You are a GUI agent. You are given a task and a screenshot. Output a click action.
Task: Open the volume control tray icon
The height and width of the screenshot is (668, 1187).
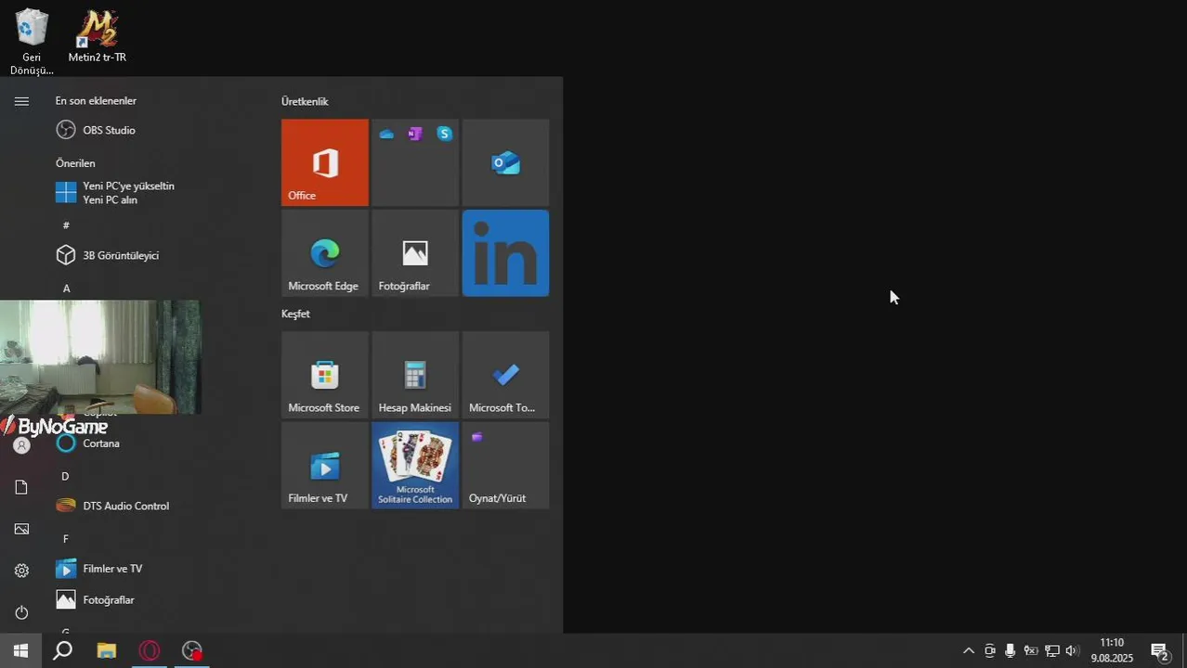click(1072, 650)
